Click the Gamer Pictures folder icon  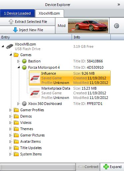click(16, 135)
